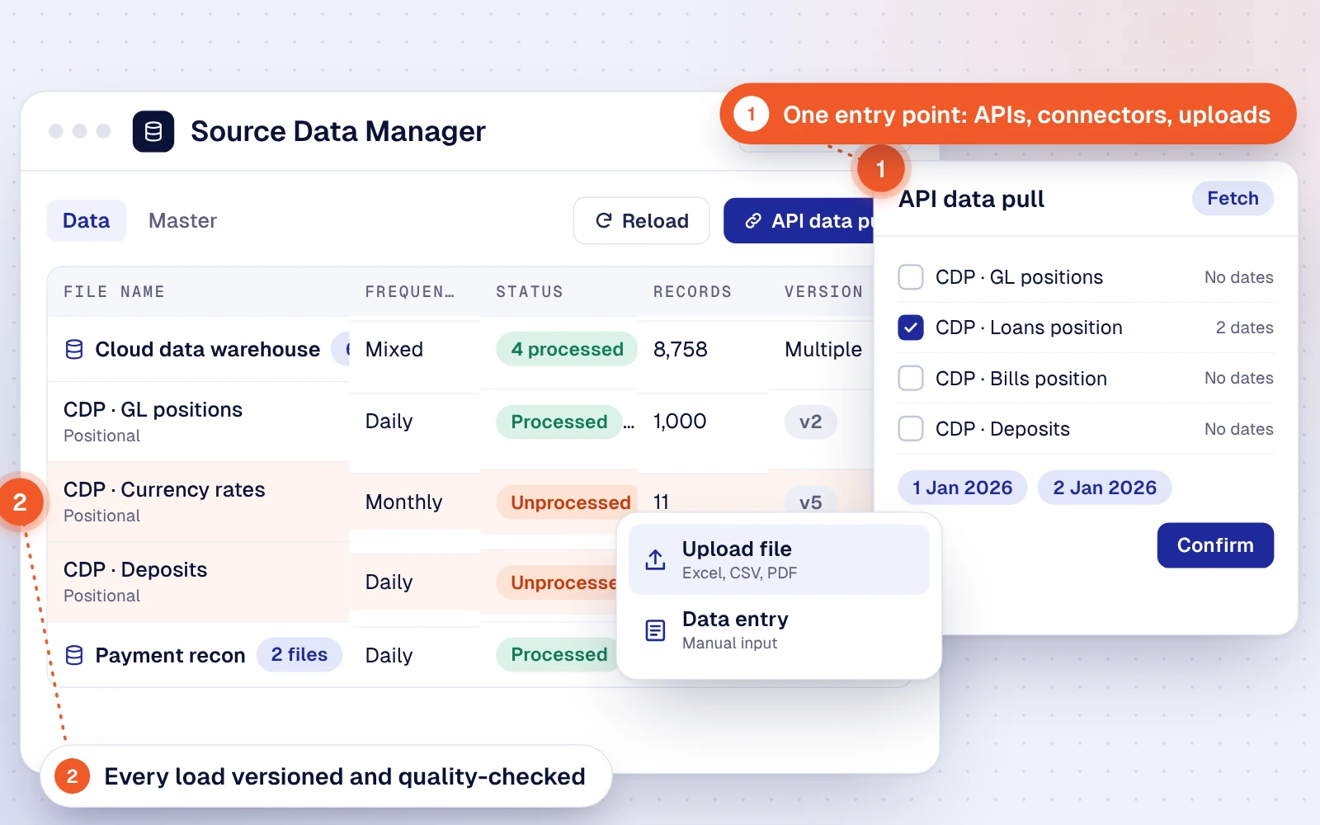Click the document icon beside Data entry
Screen dimensions: 1320x825
pos(655,630)
